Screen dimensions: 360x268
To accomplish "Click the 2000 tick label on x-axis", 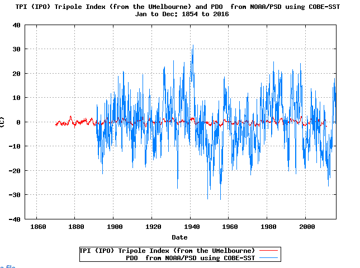I will point(306,227).
